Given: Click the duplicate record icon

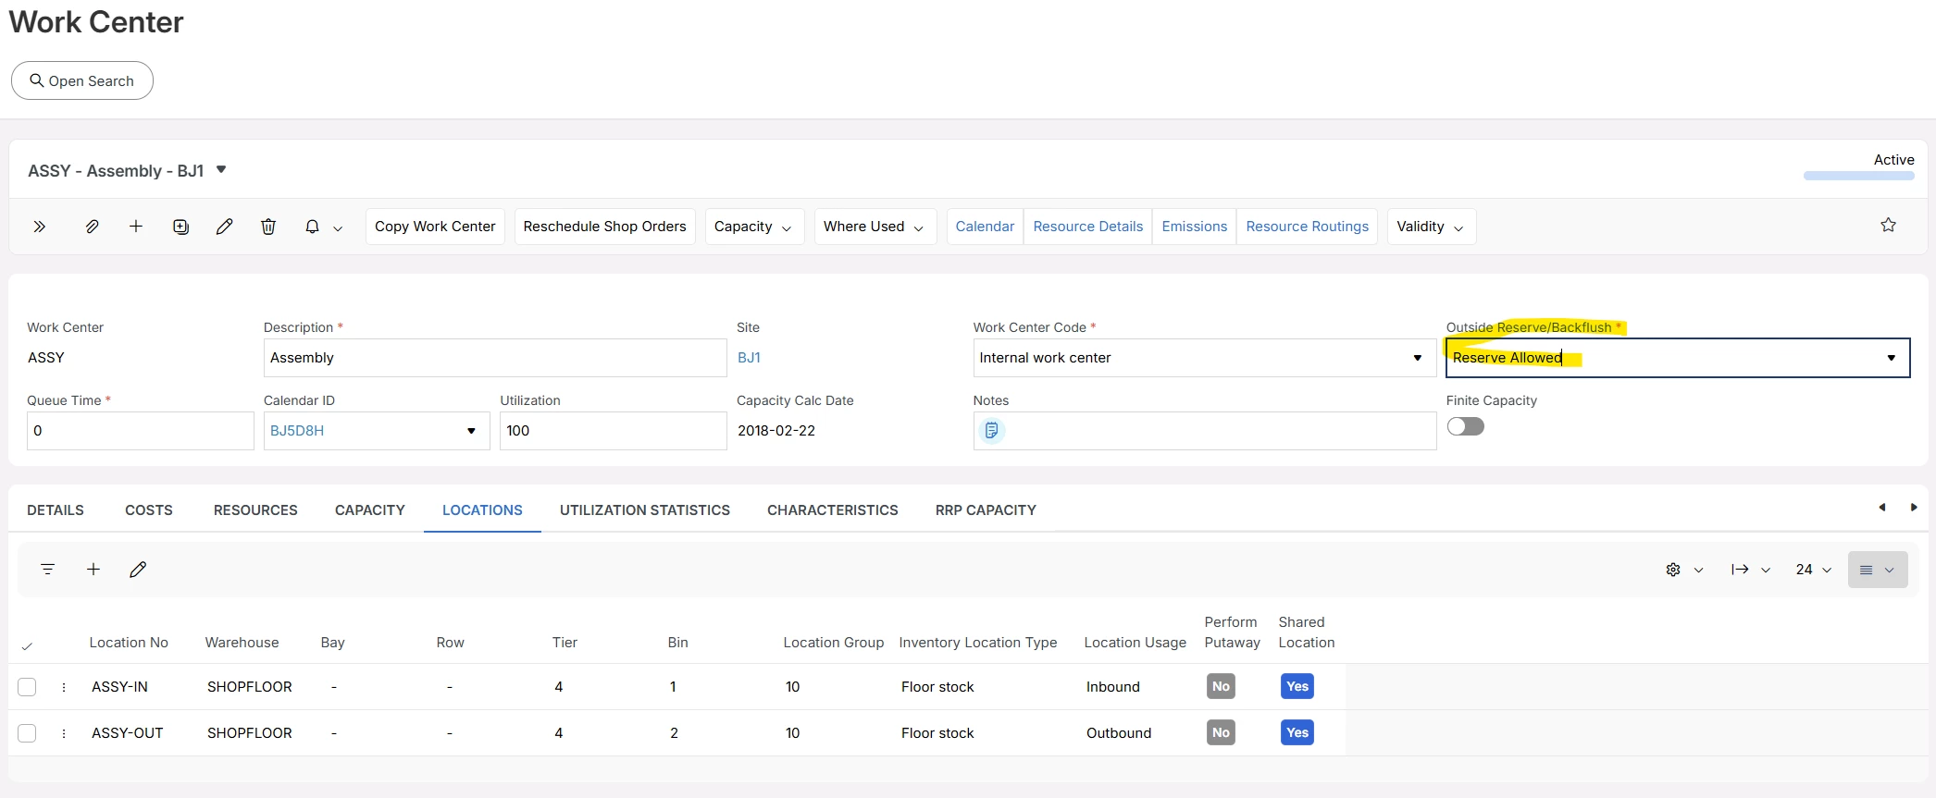Looking at the screenshot, I should point(180,227).
